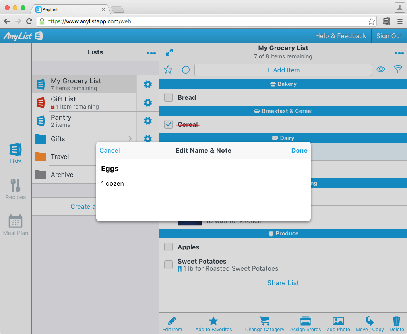This screenshot has height=334, width=407.
Task: Click the 1 dozen note field
Action: (203, 183)
